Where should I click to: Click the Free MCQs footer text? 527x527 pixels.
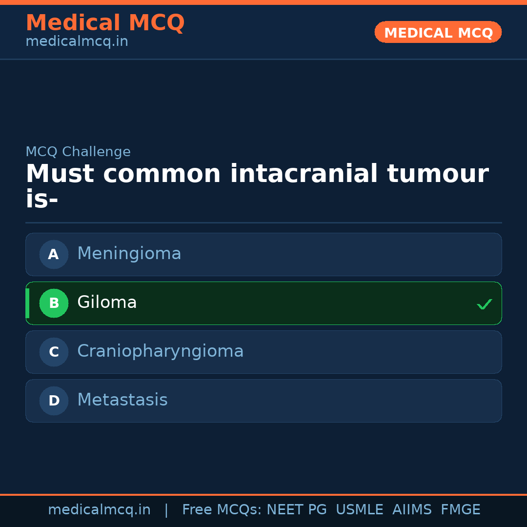[222, 510]
